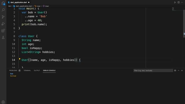Click 'class User {' declaration text
The image size is (185, 104).
(28, 36)
